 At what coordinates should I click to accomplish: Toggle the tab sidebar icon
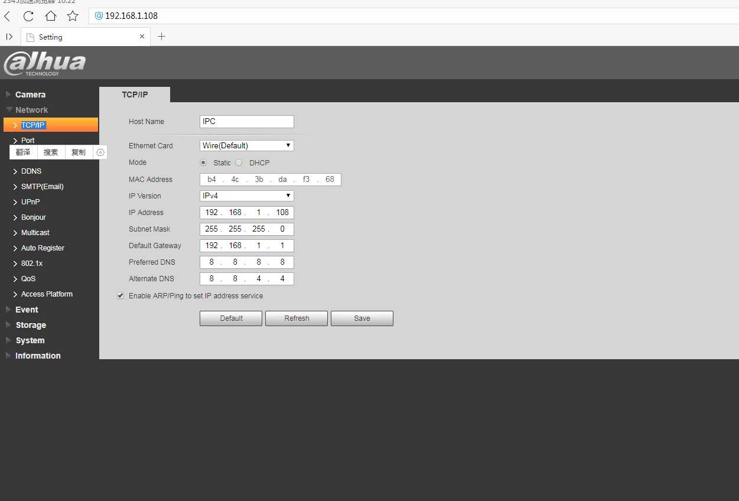[x=9, y=37]
